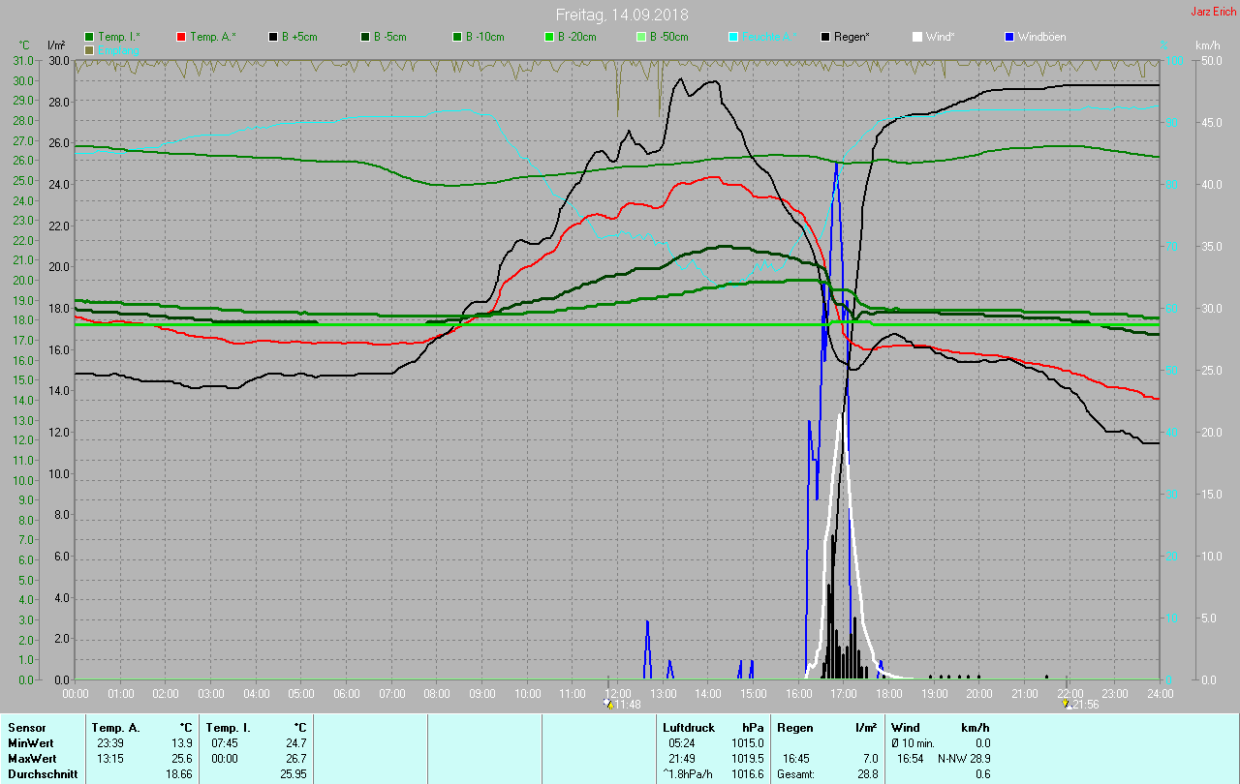Image resolution: width=1240 pixels, height=784 pixels.
Task: Select the blue Windböen legend square
Action: tap(1009, 37)
